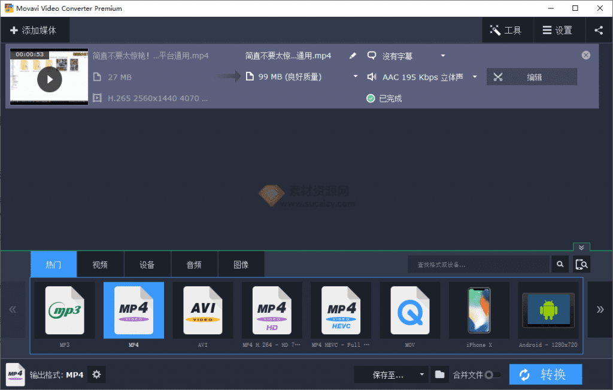Pick the MOV QuickTime format preset
Viewport: 613px width, 390px height.
tap(409, 310)
